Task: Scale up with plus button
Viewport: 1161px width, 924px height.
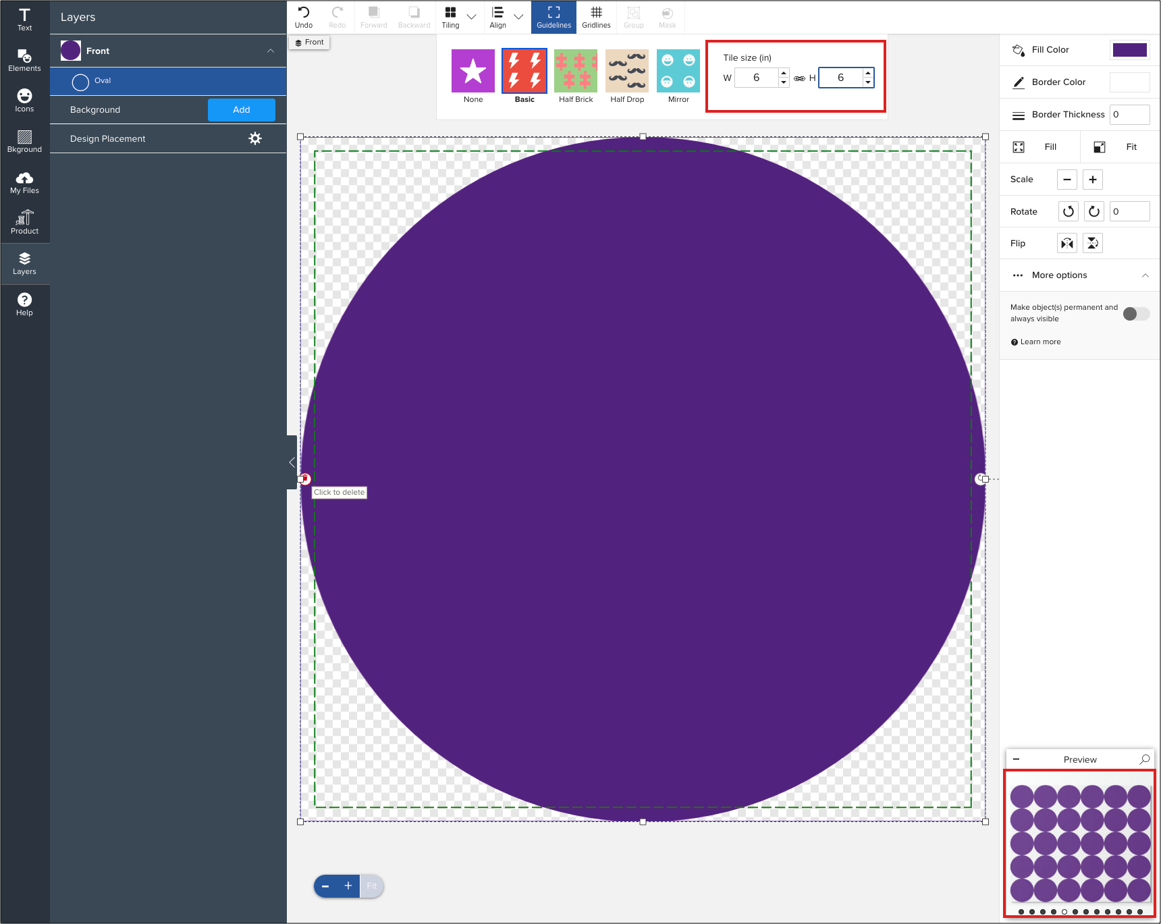Action: coord(1093,180)
